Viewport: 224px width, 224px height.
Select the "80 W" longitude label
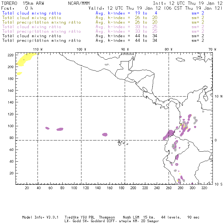(x=169, y=49)
